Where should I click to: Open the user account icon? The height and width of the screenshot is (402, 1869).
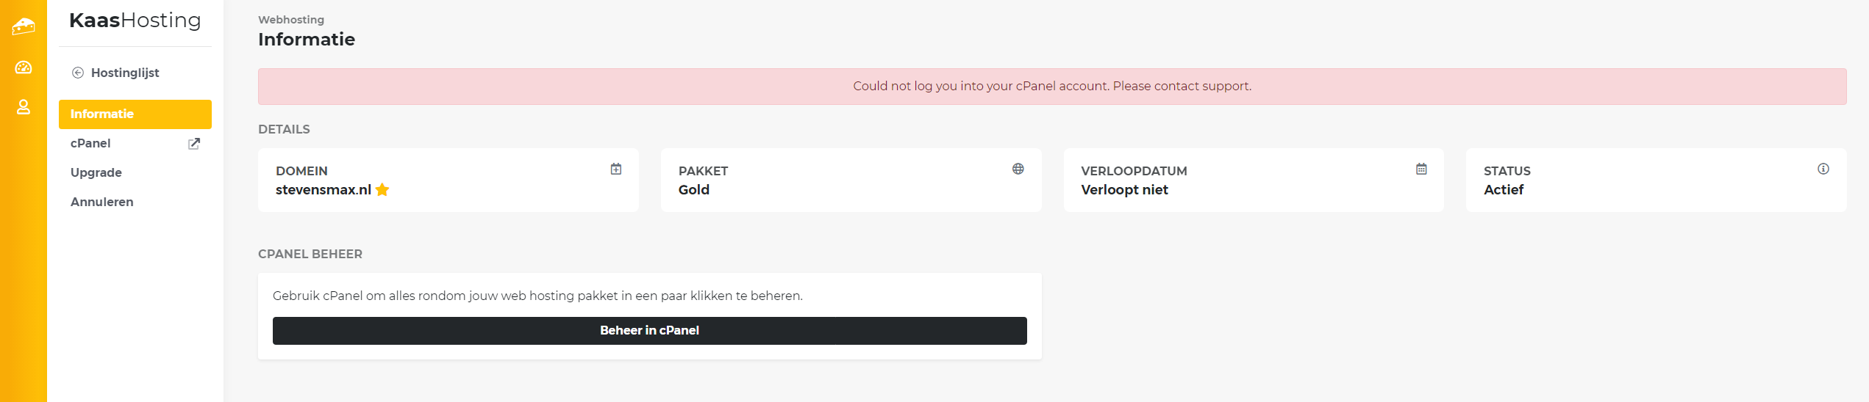pyautogui.click(x=24, y=107)
